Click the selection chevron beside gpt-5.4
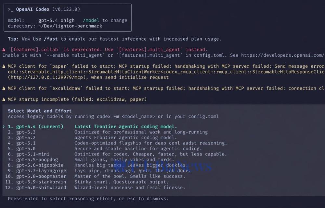Screen dimensions: 325x208 (4, 127)
